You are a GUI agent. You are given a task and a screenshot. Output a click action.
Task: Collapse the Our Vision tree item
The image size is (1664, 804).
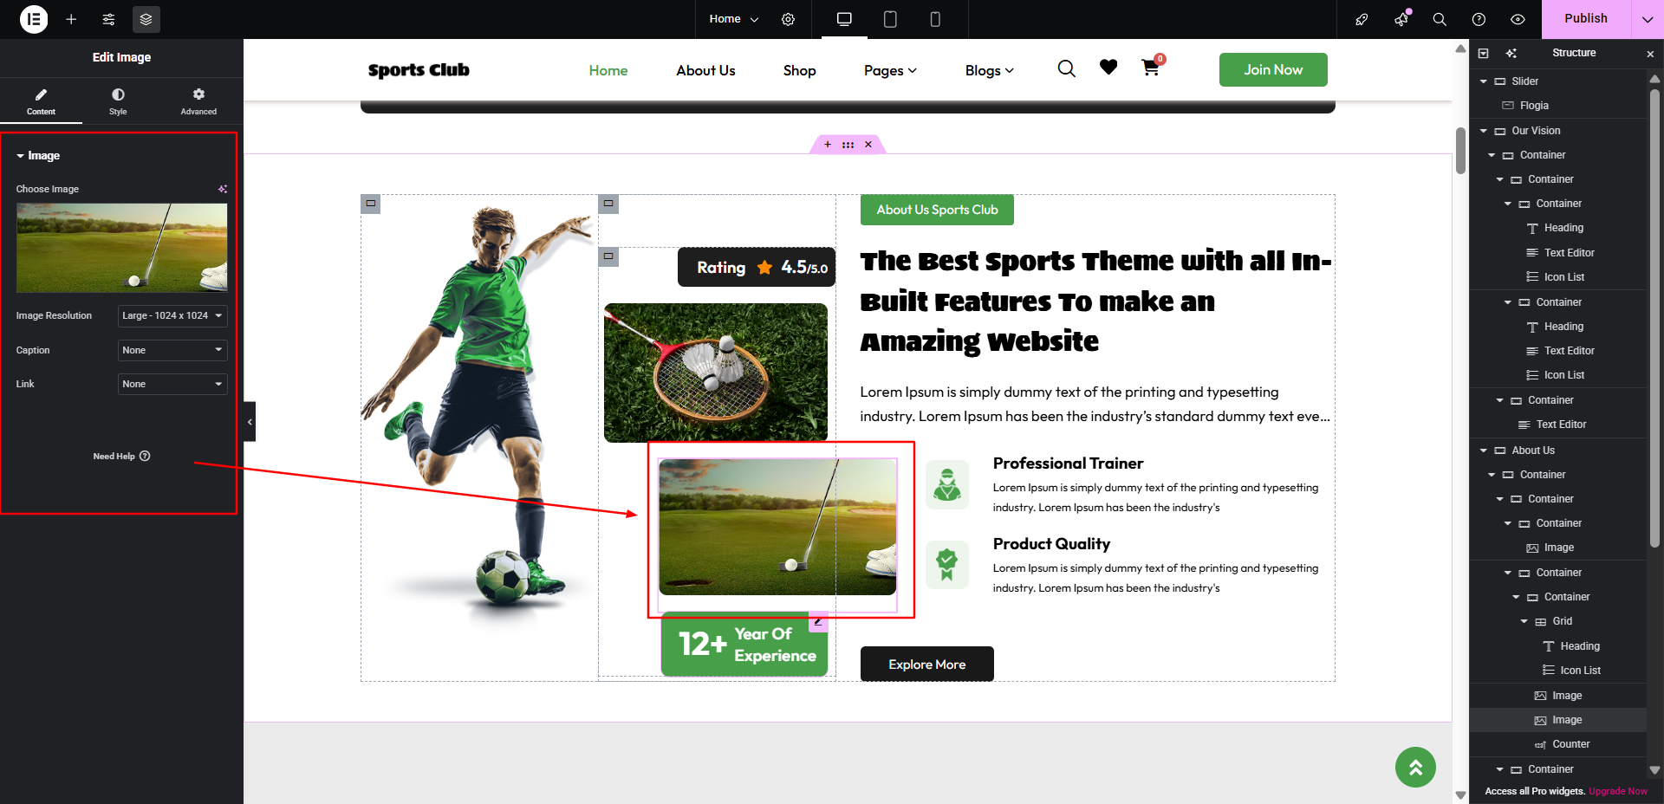pyautogui.click(x=1484, y=131)
